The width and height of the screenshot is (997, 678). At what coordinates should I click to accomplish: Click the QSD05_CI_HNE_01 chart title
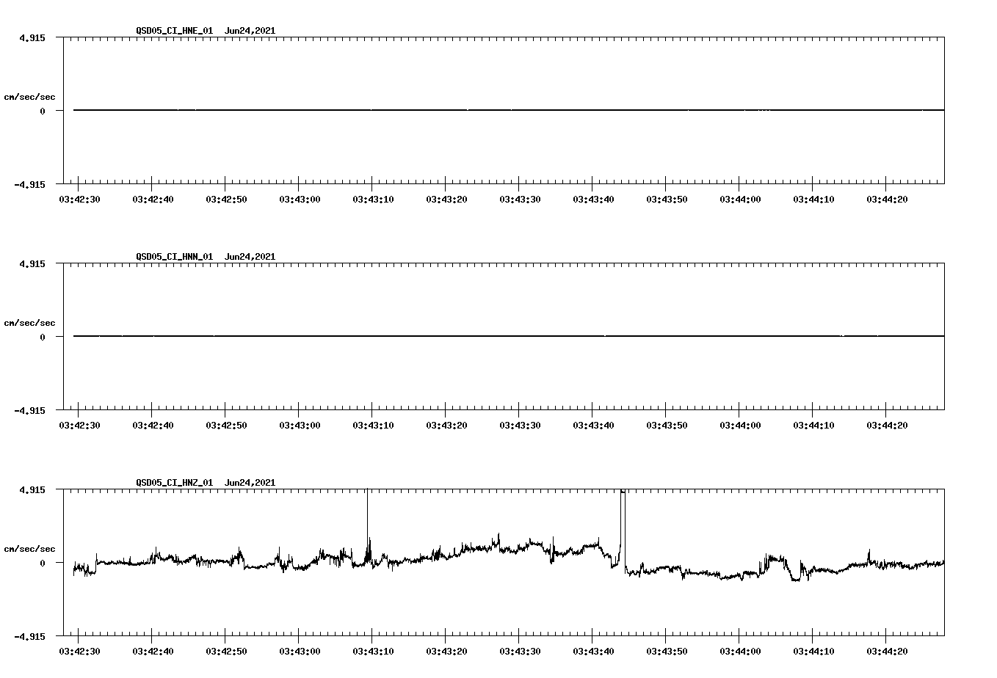[206, 31]
